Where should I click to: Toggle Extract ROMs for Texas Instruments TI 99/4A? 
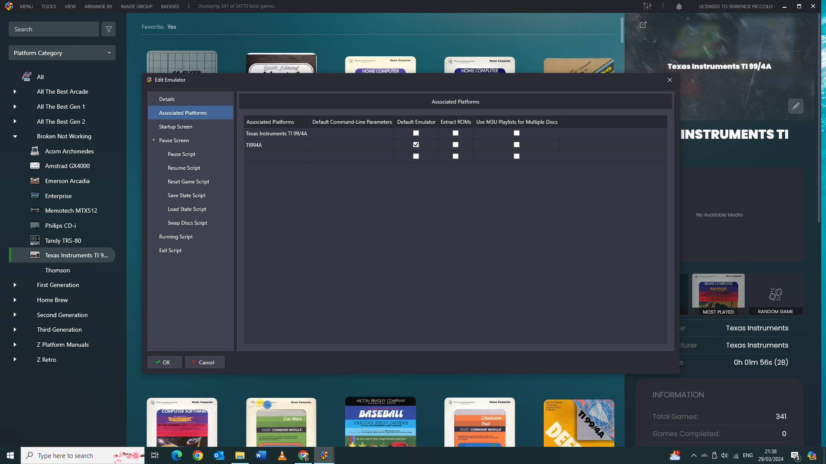coord(456,133)
